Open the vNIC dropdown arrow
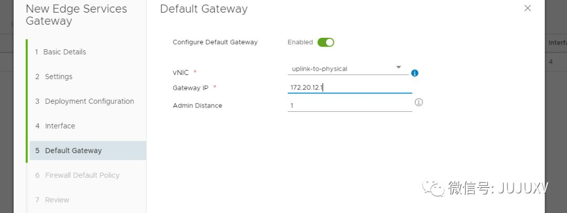The height and width of the screenshot is (213, 567). pos(398,68)
